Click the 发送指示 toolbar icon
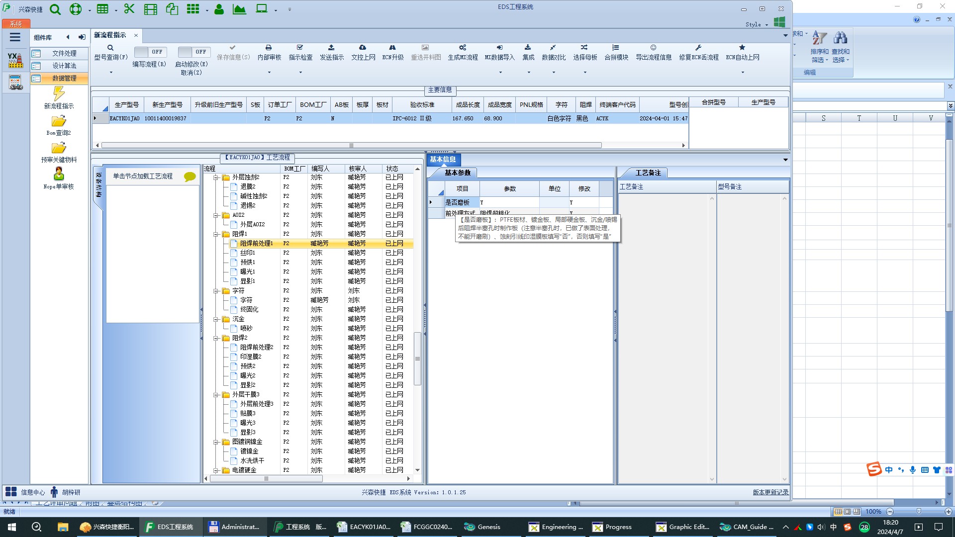The image size is (955, 537). coord(331,48)
